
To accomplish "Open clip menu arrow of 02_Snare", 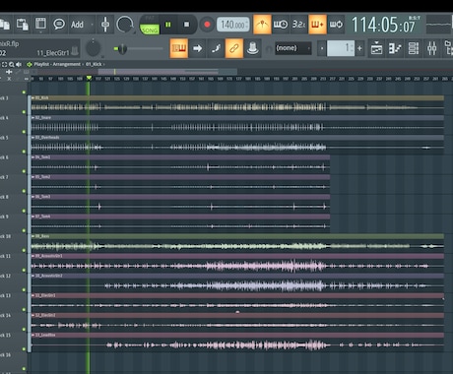I will point(33,117).
